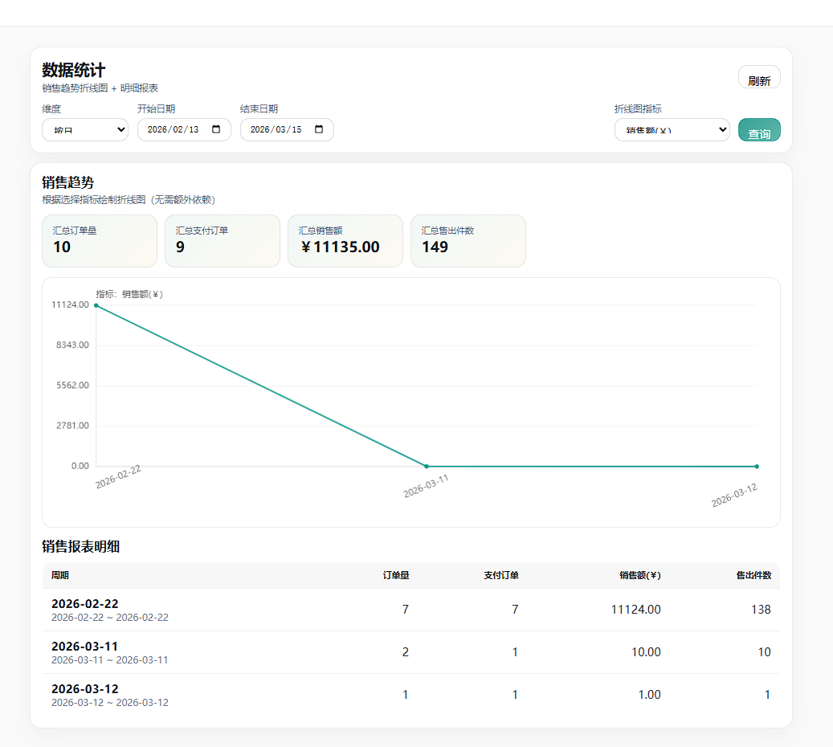Click the green 查询 query button

pos(759,130)
